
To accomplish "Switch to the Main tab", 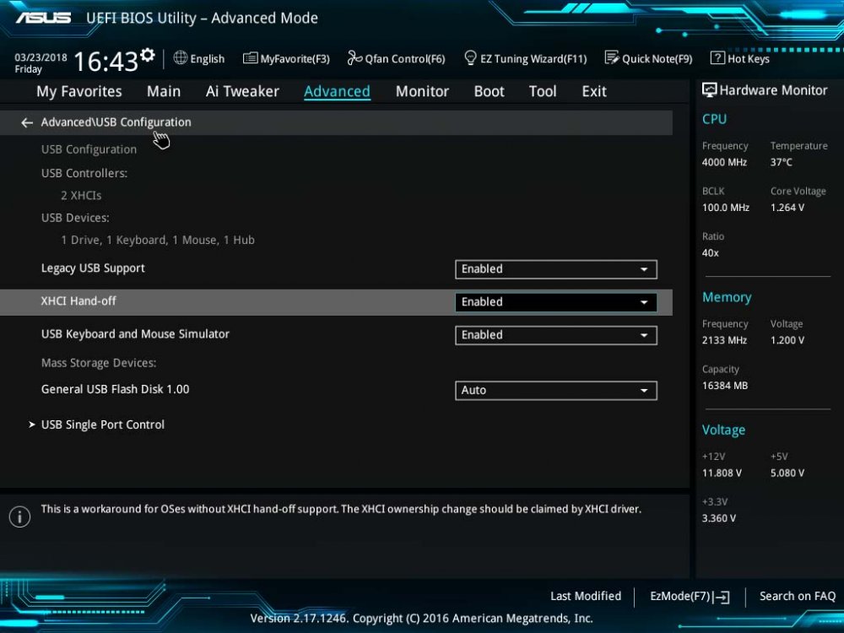I will click(x=164, y=91).
